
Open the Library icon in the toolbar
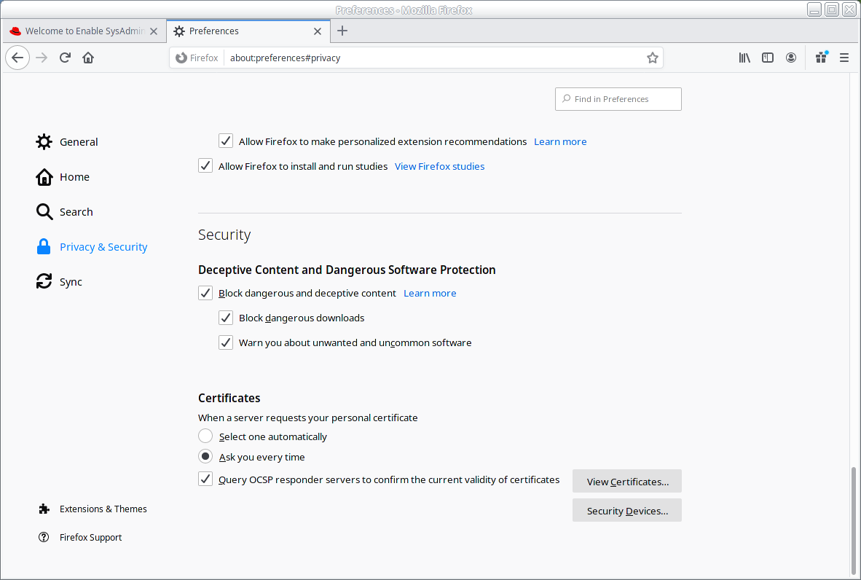[x=744, y=58]
